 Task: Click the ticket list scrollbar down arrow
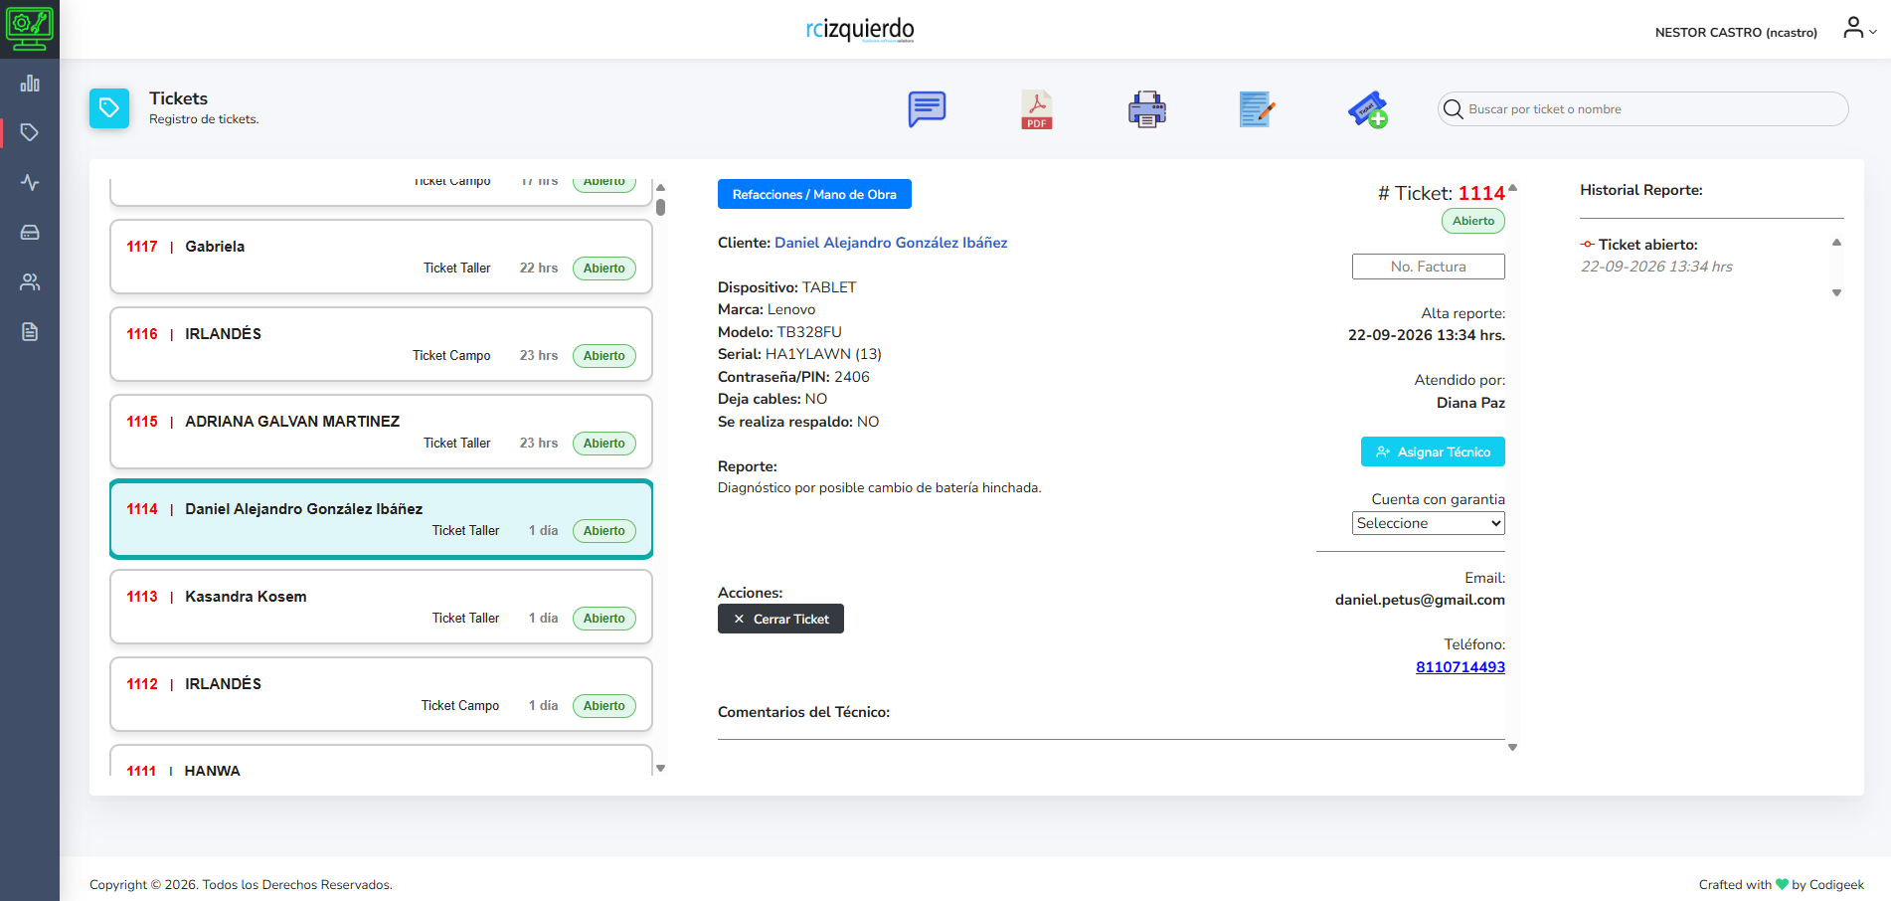coord(660,768)
